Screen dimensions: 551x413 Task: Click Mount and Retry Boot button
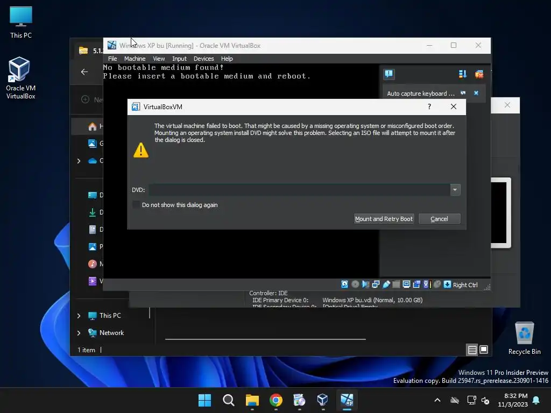[x=384, y=219]
